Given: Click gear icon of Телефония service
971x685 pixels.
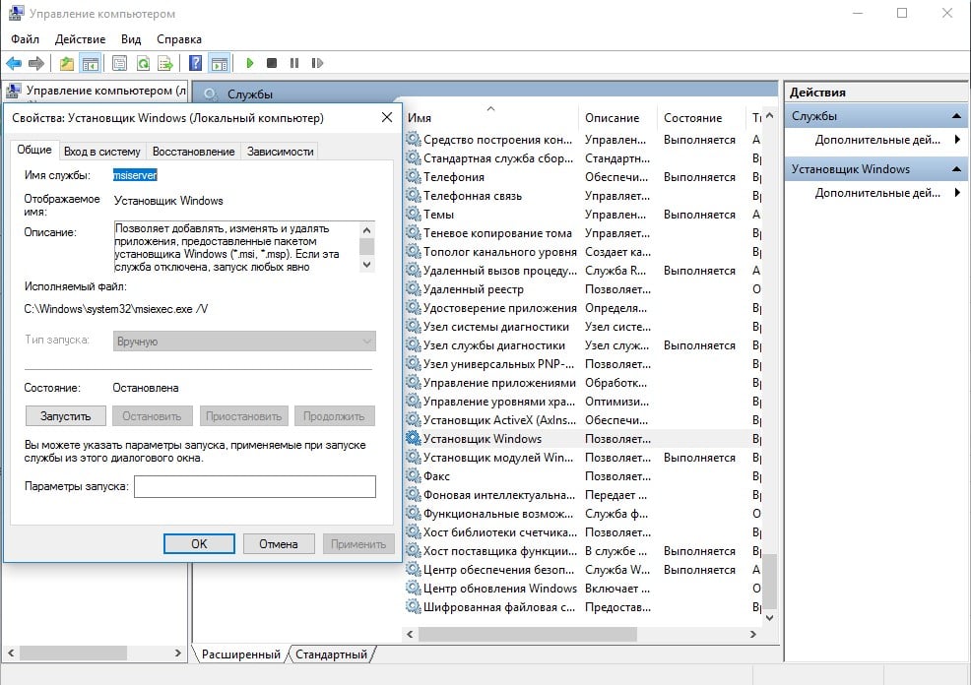Looking at the screenshot, I should tap(413, 177).
